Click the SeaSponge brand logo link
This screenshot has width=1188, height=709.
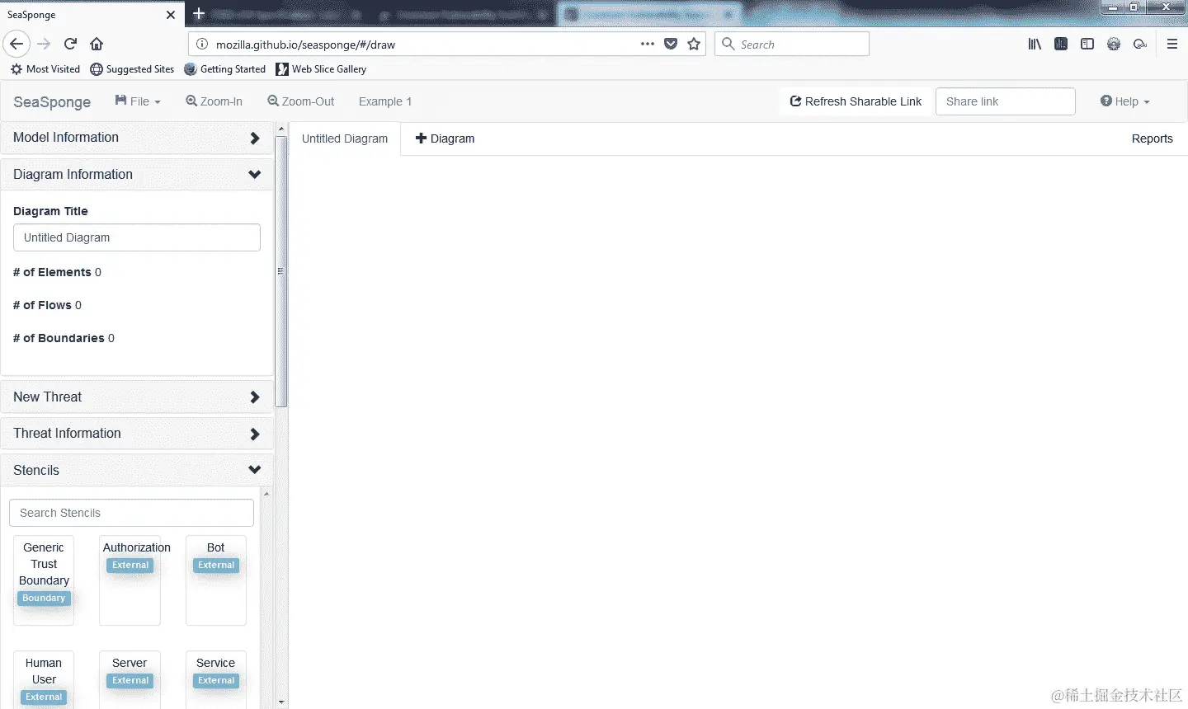(x=52, y=101)
